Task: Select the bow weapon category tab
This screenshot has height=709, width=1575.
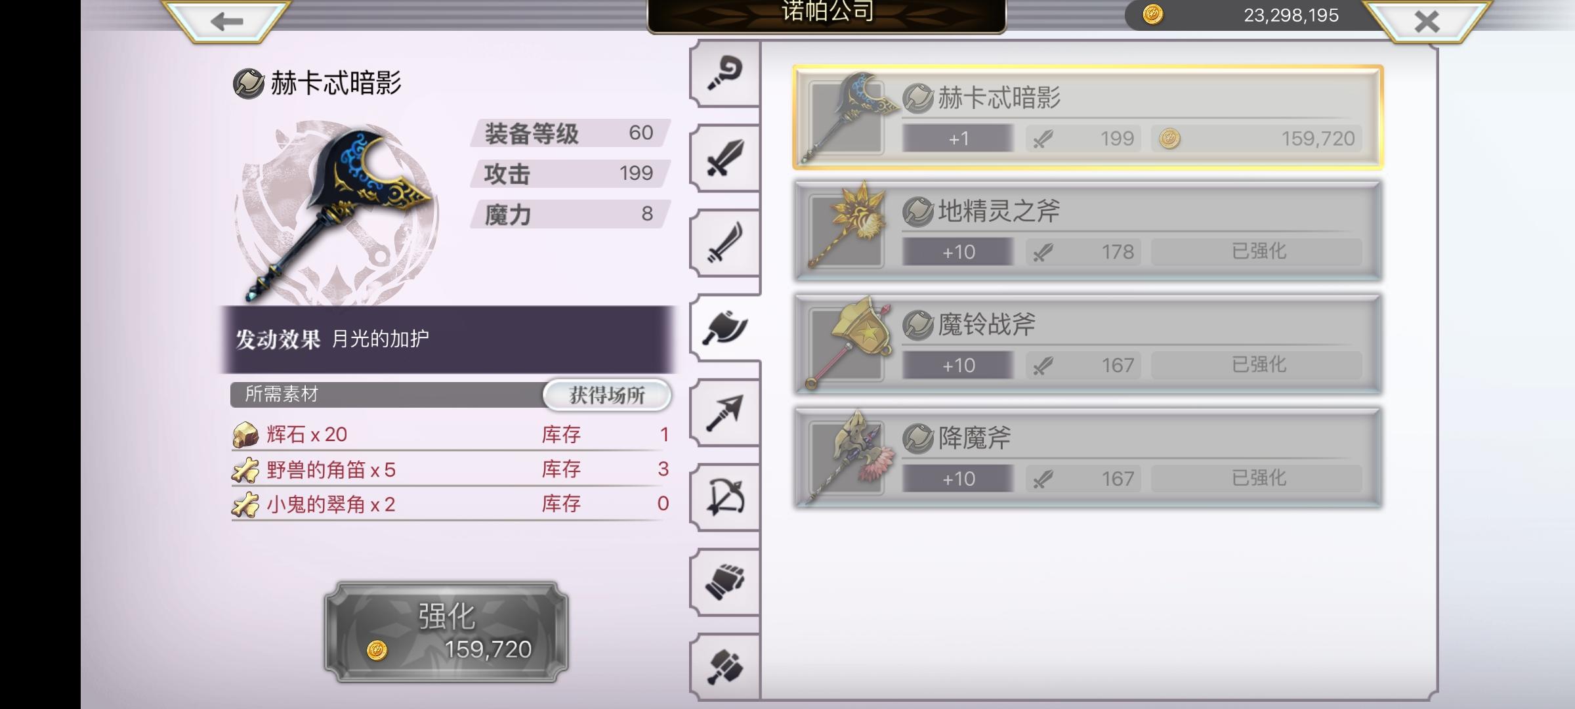Action: (725, 497)
